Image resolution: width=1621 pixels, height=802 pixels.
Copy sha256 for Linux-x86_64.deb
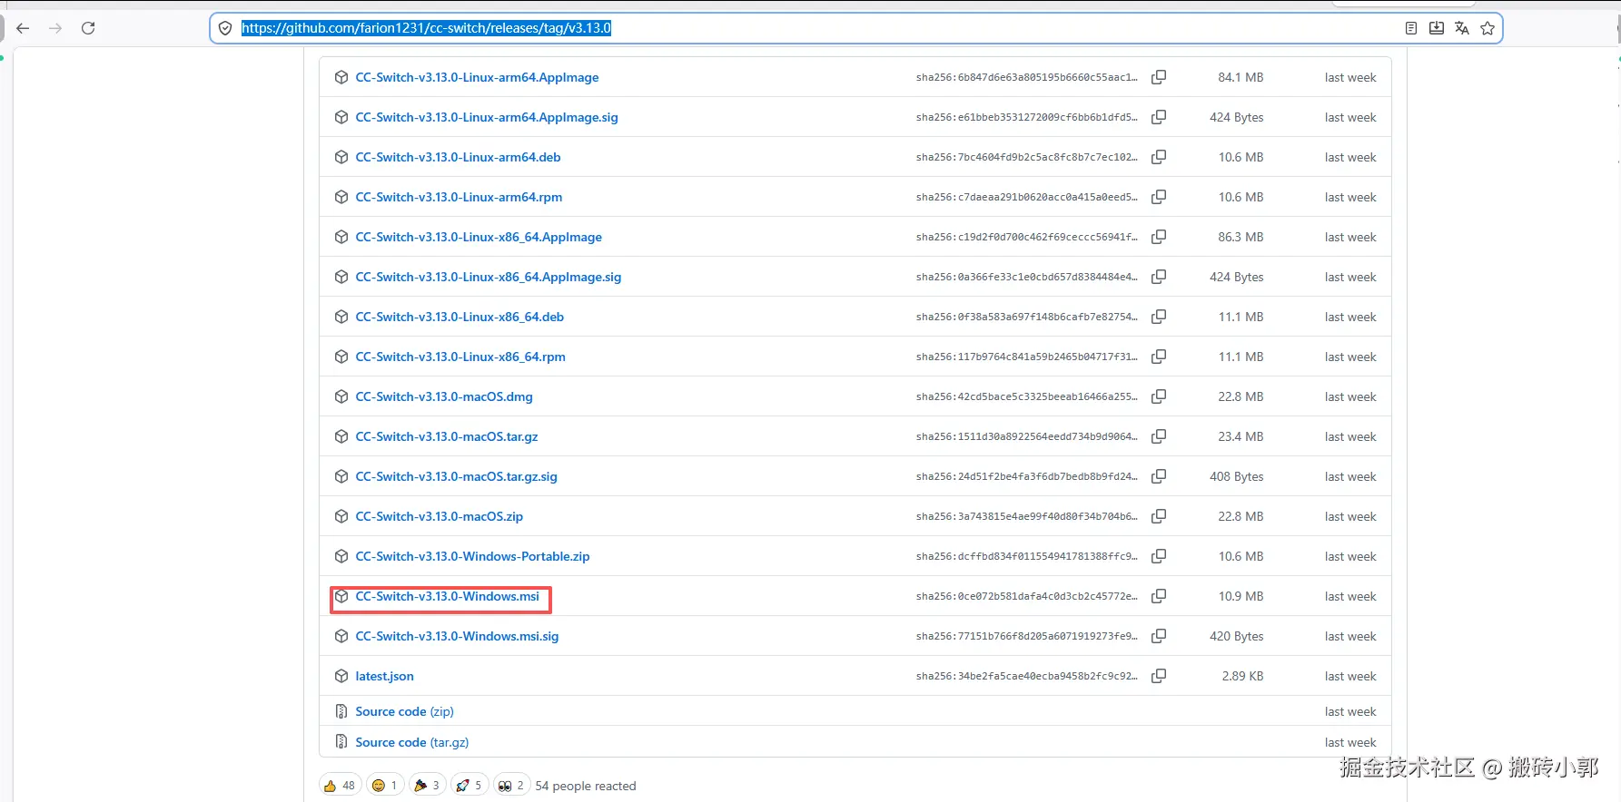coord(1159,317)
